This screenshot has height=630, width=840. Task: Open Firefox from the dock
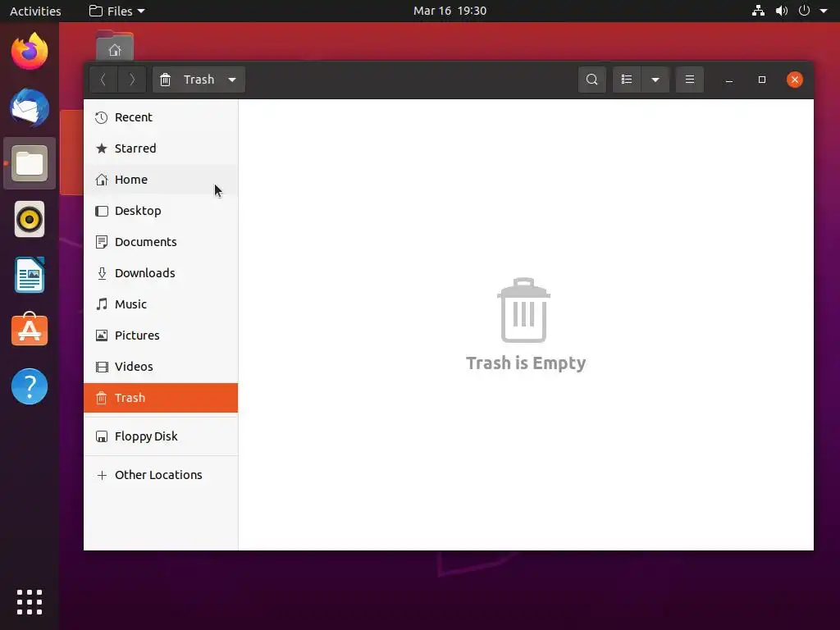click(x=30, y=52)
